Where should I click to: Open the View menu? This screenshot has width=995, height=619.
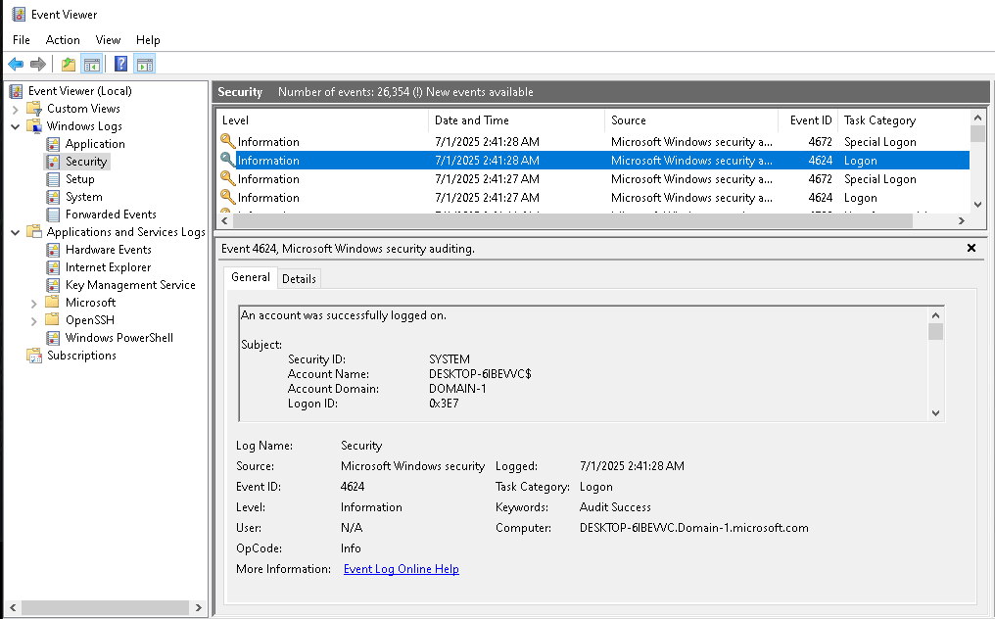click(108, 40)
